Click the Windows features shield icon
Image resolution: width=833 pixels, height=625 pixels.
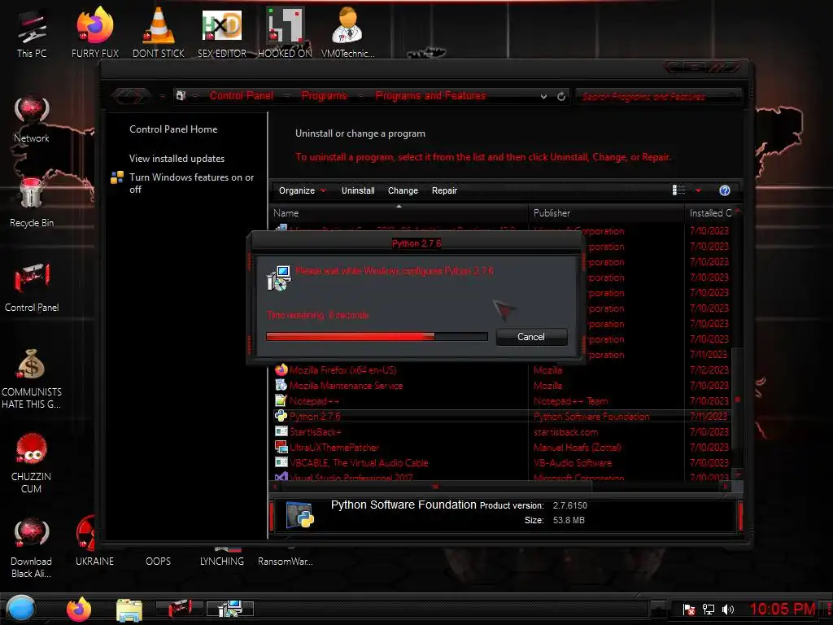pos(117,177)
